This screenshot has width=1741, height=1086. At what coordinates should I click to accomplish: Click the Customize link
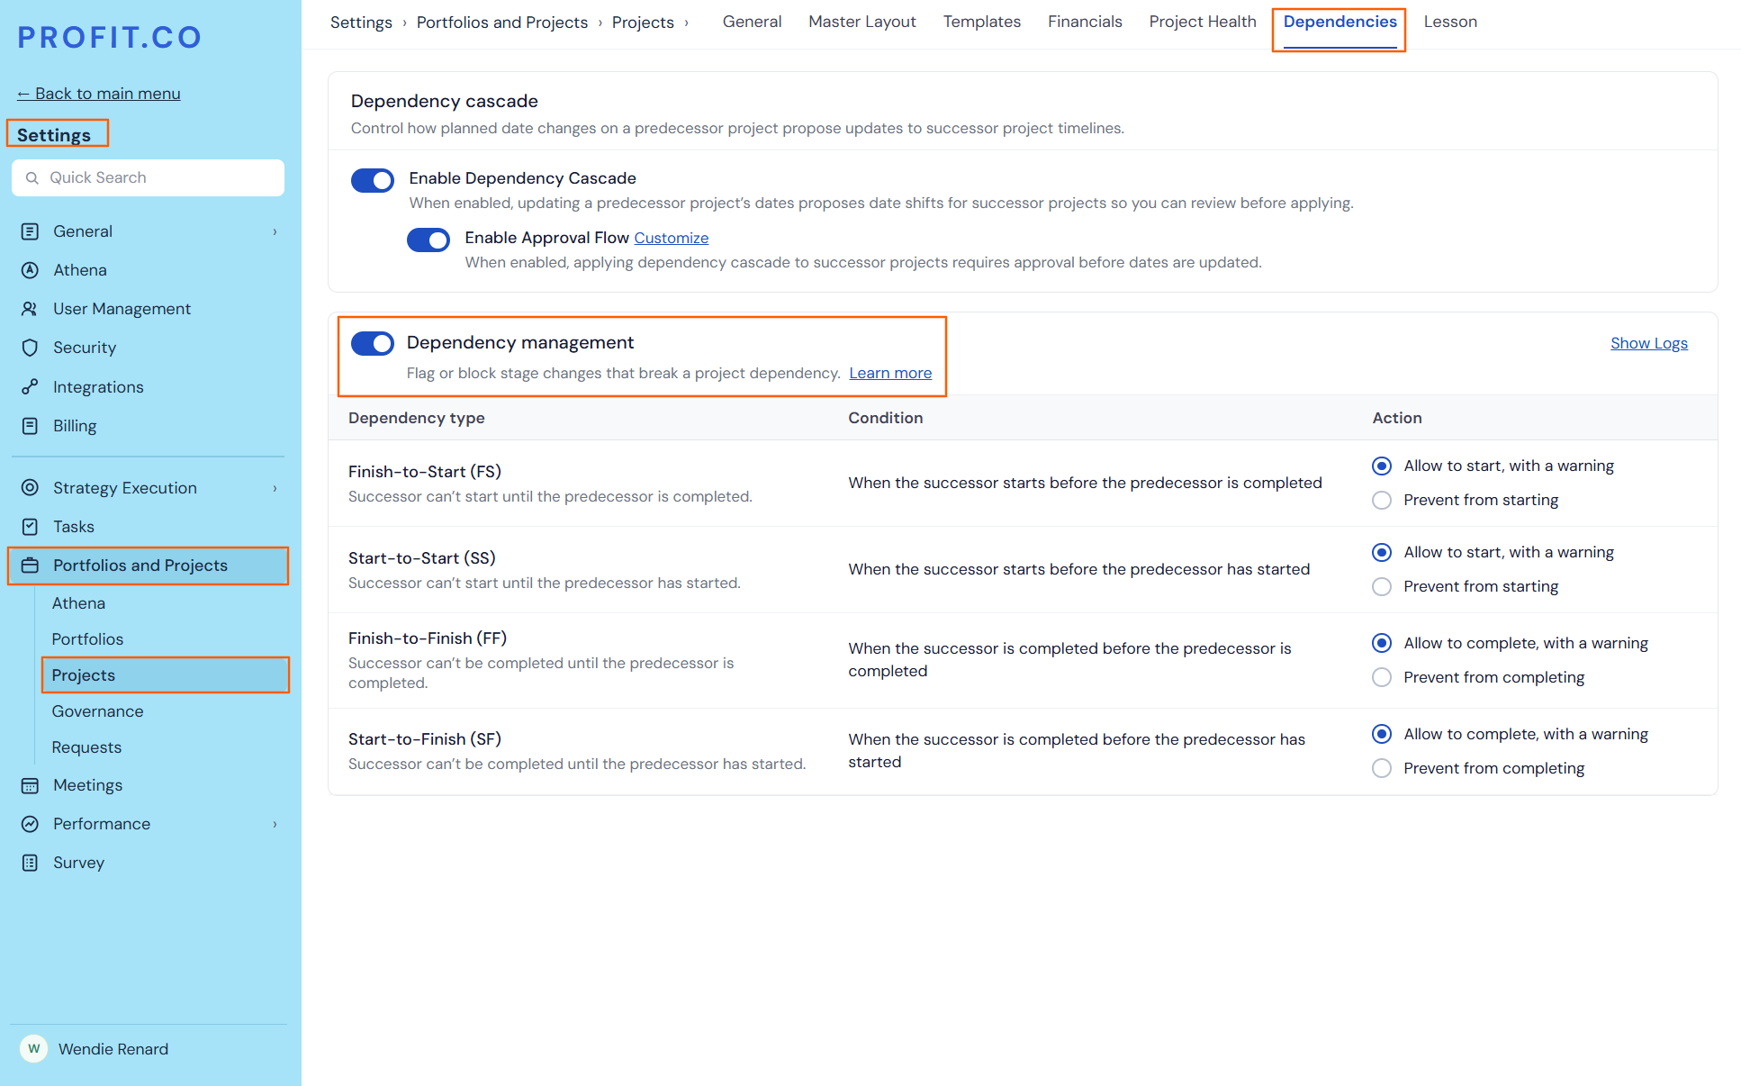point(671,238)
